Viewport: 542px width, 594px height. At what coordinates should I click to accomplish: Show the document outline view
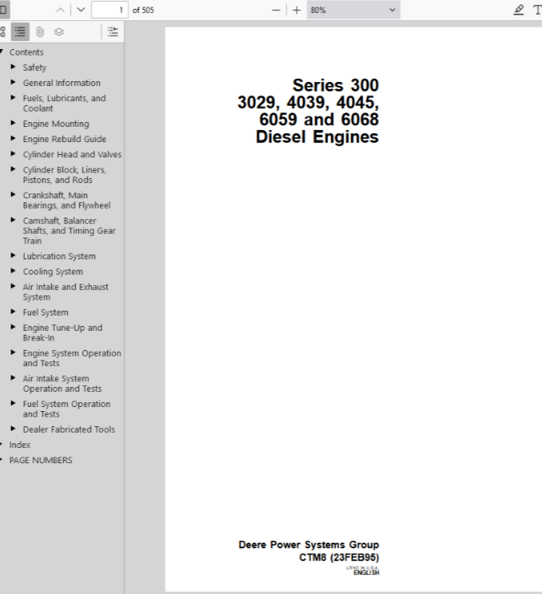[x=20, y=32]
